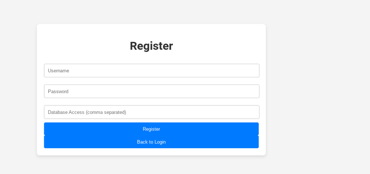Viewport: 370px width, 174px height.
Task: Select the Database Access input field
Action: point(151,112)
